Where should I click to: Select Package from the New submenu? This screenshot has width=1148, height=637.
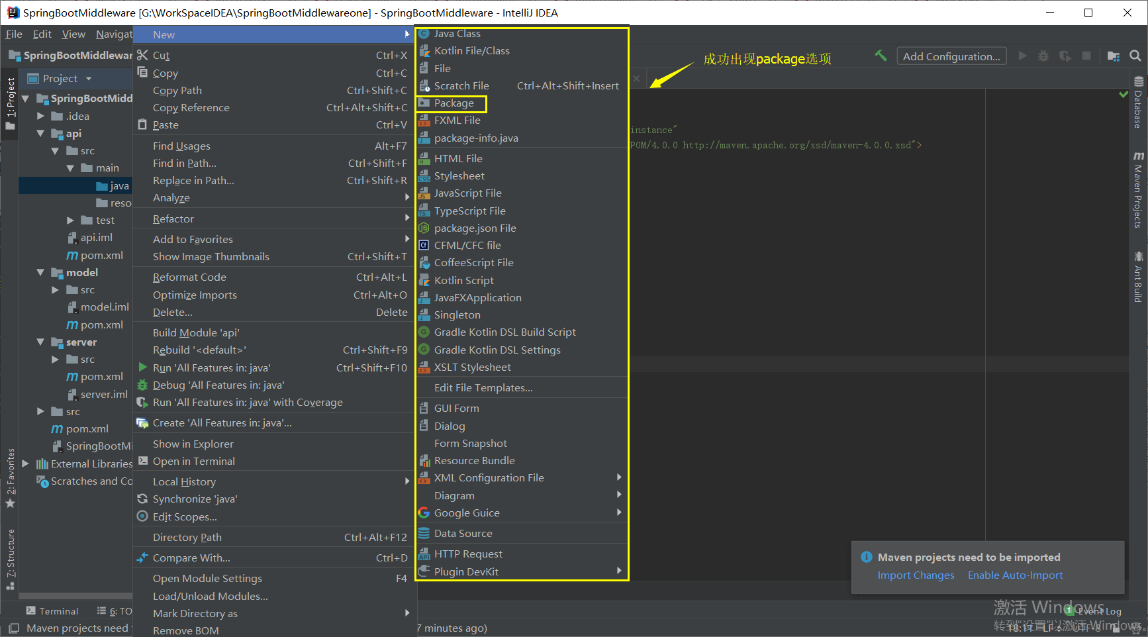click(x=453, y=103)
